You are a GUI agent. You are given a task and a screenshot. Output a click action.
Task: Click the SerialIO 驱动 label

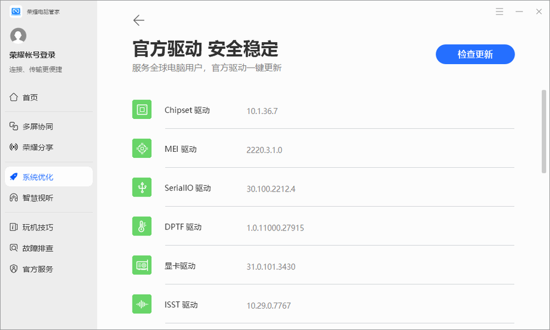[188, 188]
